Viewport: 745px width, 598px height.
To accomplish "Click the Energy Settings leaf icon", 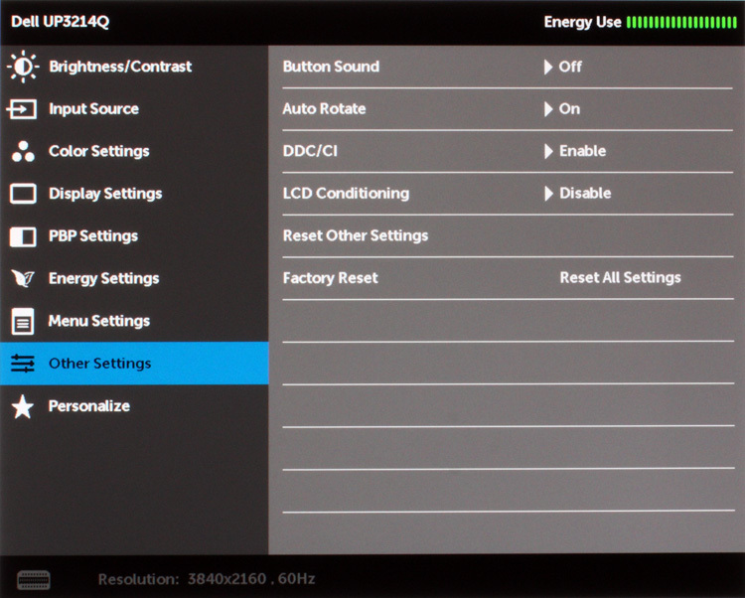I will tap(23, 278).
